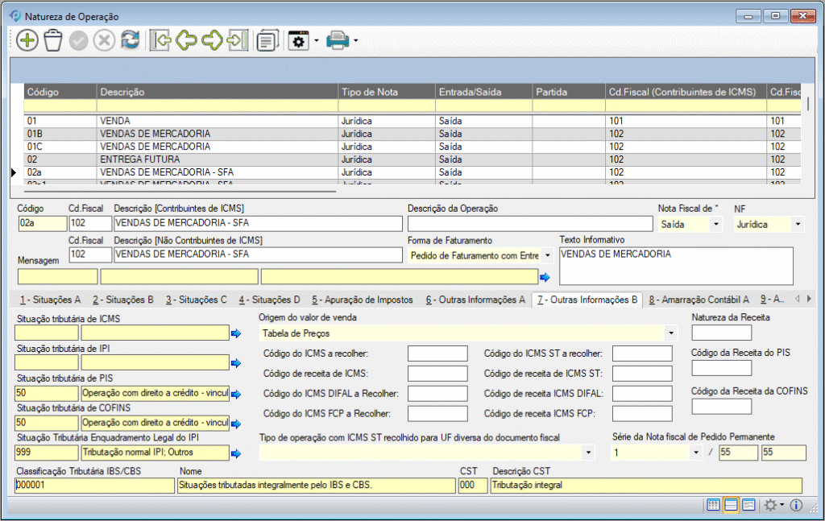Click the trash can delete icon
The height and width of the screenshot is (521, 825).
coord(53,40)
